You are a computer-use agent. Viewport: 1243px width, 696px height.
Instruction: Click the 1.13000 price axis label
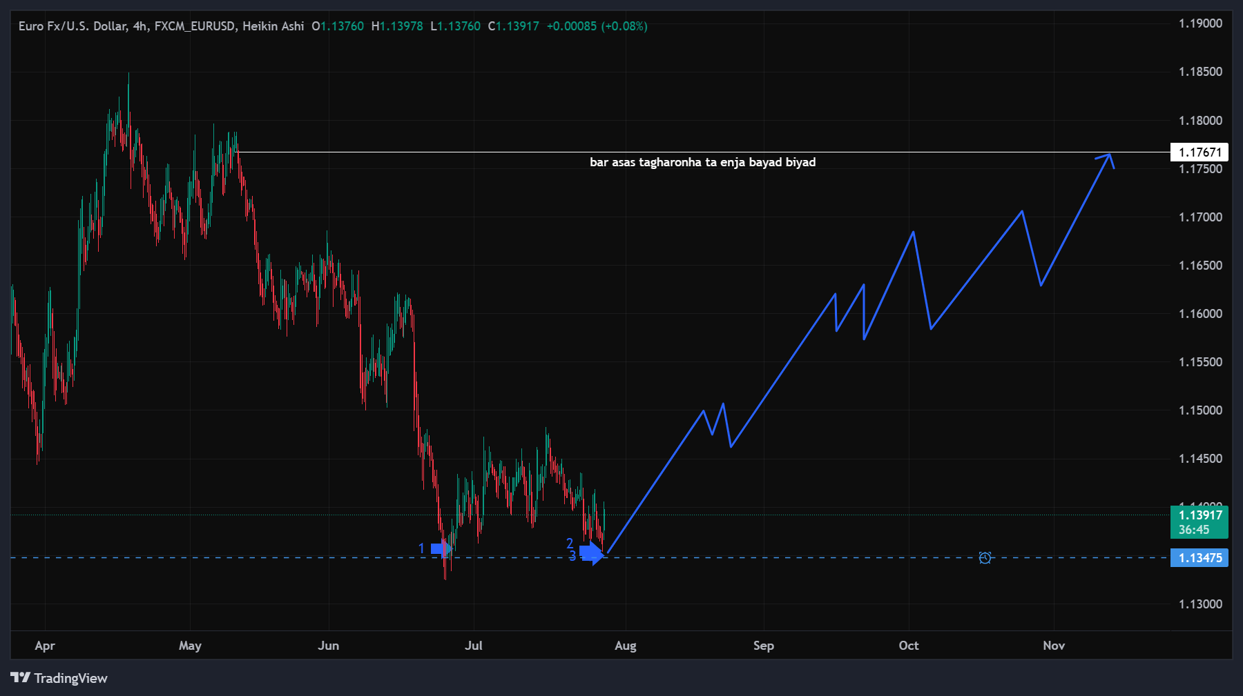1200,604
